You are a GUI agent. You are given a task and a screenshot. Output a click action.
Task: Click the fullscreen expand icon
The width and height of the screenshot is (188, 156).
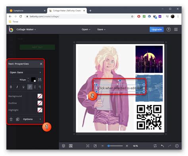[95, 146]
